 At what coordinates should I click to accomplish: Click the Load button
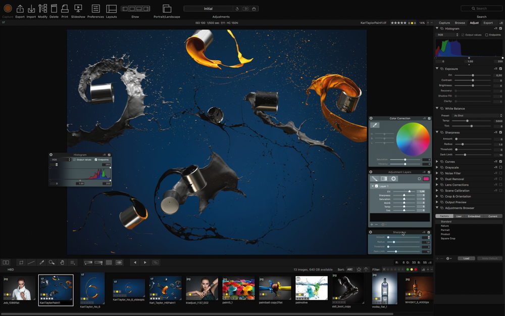466,258
